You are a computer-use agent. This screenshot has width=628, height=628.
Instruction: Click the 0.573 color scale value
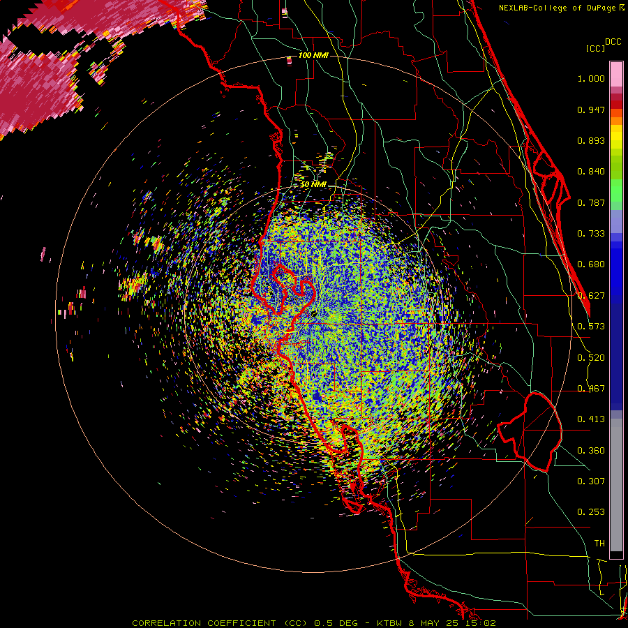[x=591, y=327]
